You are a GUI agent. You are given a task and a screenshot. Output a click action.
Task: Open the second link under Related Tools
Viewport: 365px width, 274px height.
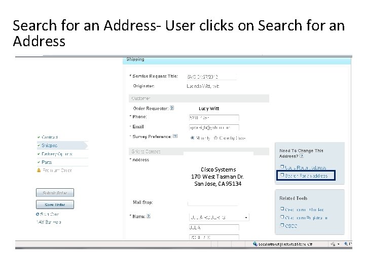point(306,218)
